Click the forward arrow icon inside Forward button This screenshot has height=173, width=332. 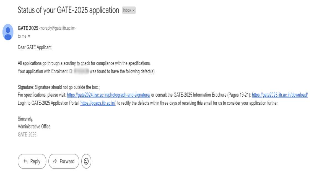point(55,161)
